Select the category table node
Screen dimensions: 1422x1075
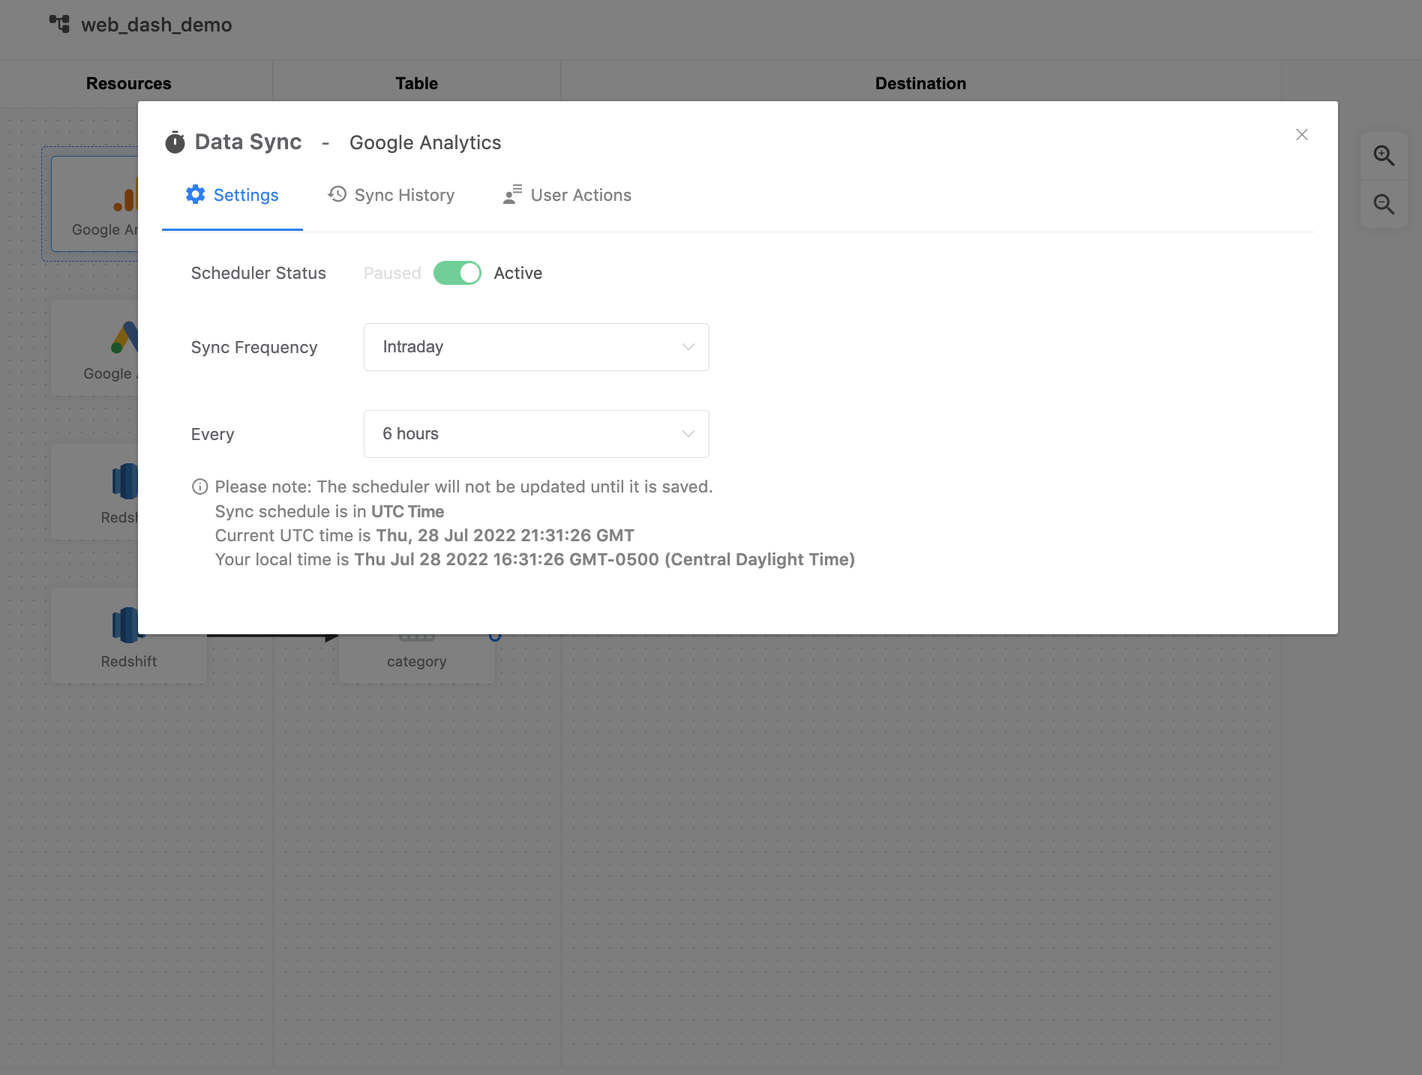[417, 659]
